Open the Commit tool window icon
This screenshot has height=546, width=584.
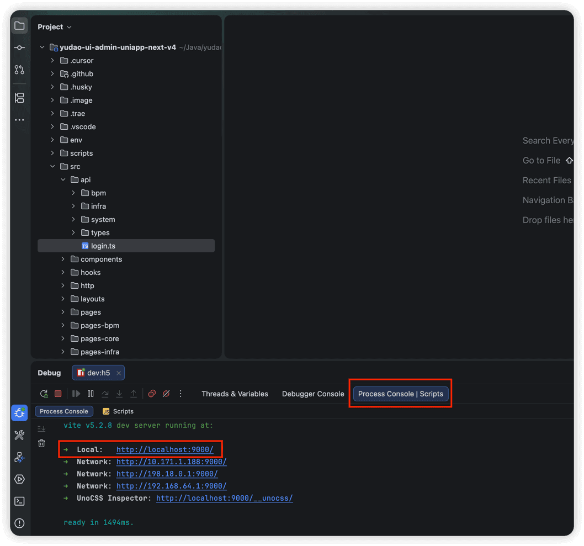point(19,47)
